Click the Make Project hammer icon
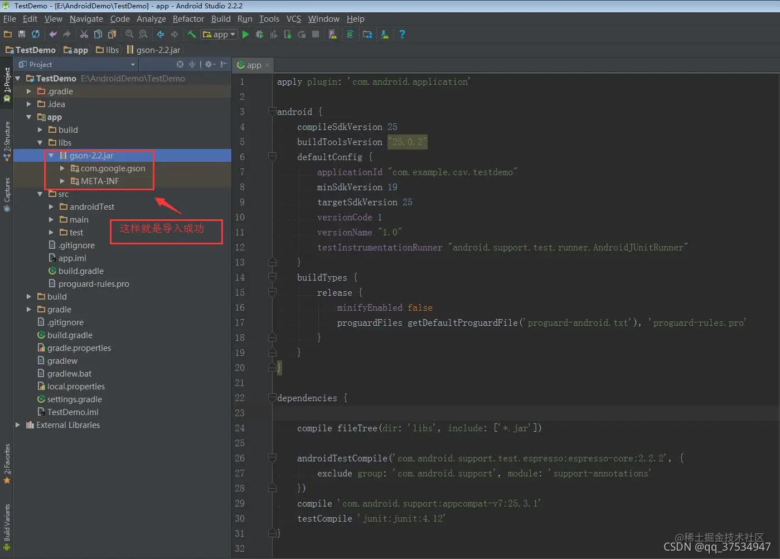Screen dimensions: 780x559 click(192, 34)
